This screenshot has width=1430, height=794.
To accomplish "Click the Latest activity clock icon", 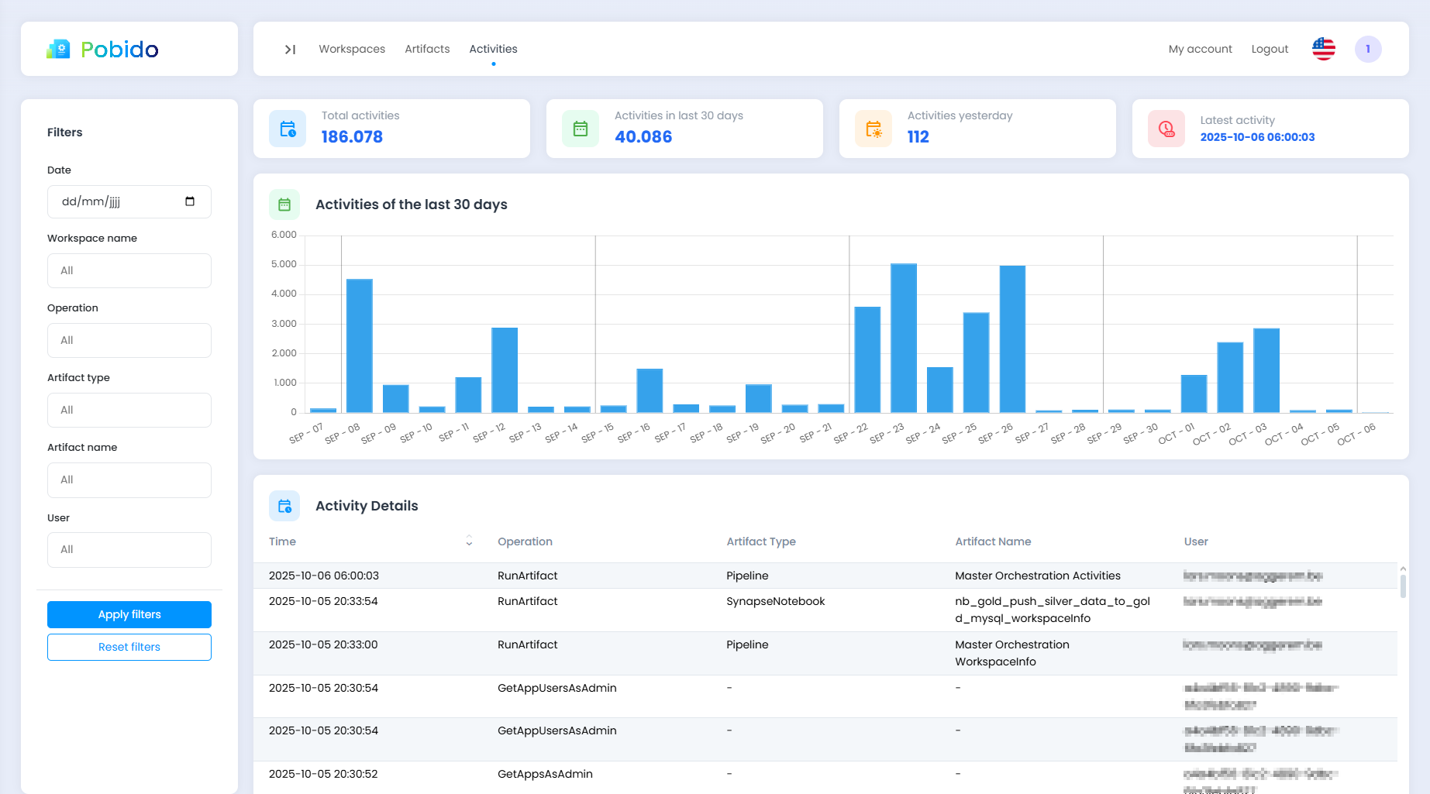I will tap(1166, 129).
